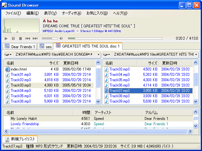The height and width of the screenshot is (151, 202).
Task: Sort left file list by サイズ column
Action: (x=54, y=63)
